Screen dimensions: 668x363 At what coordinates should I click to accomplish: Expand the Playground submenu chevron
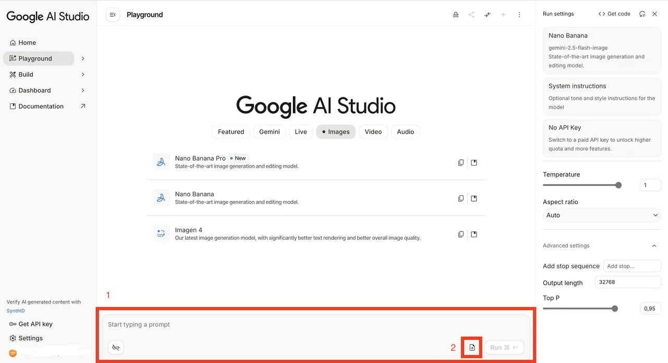tap(83, 58)
